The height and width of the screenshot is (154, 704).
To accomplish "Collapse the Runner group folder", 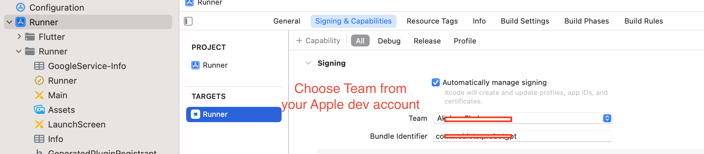I will click(x=19, y=51).
